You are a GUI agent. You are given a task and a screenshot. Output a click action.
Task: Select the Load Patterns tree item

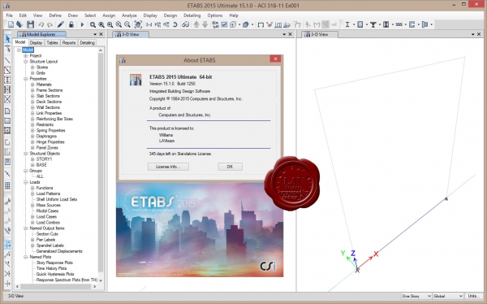coord(48,193)
